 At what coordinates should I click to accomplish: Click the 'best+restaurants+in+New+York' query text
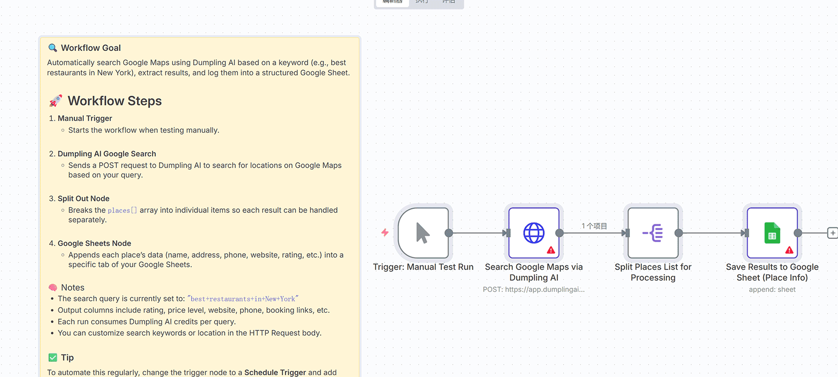point(243,299)
